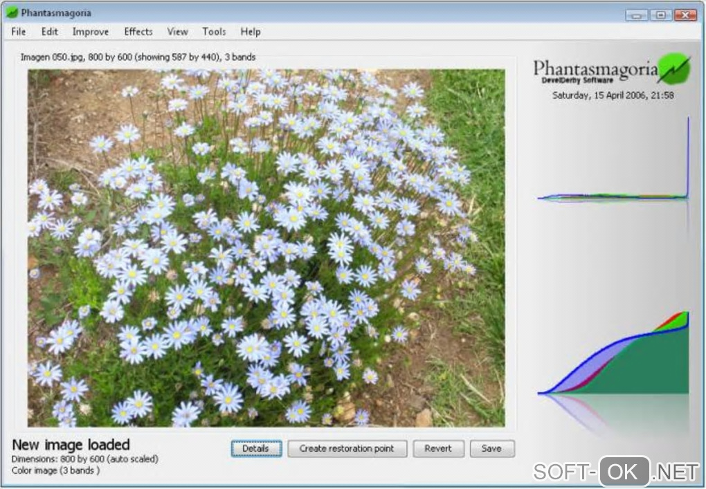Click the green lightning logo icon
Viewport: 706px width, 489px height.
674,69
